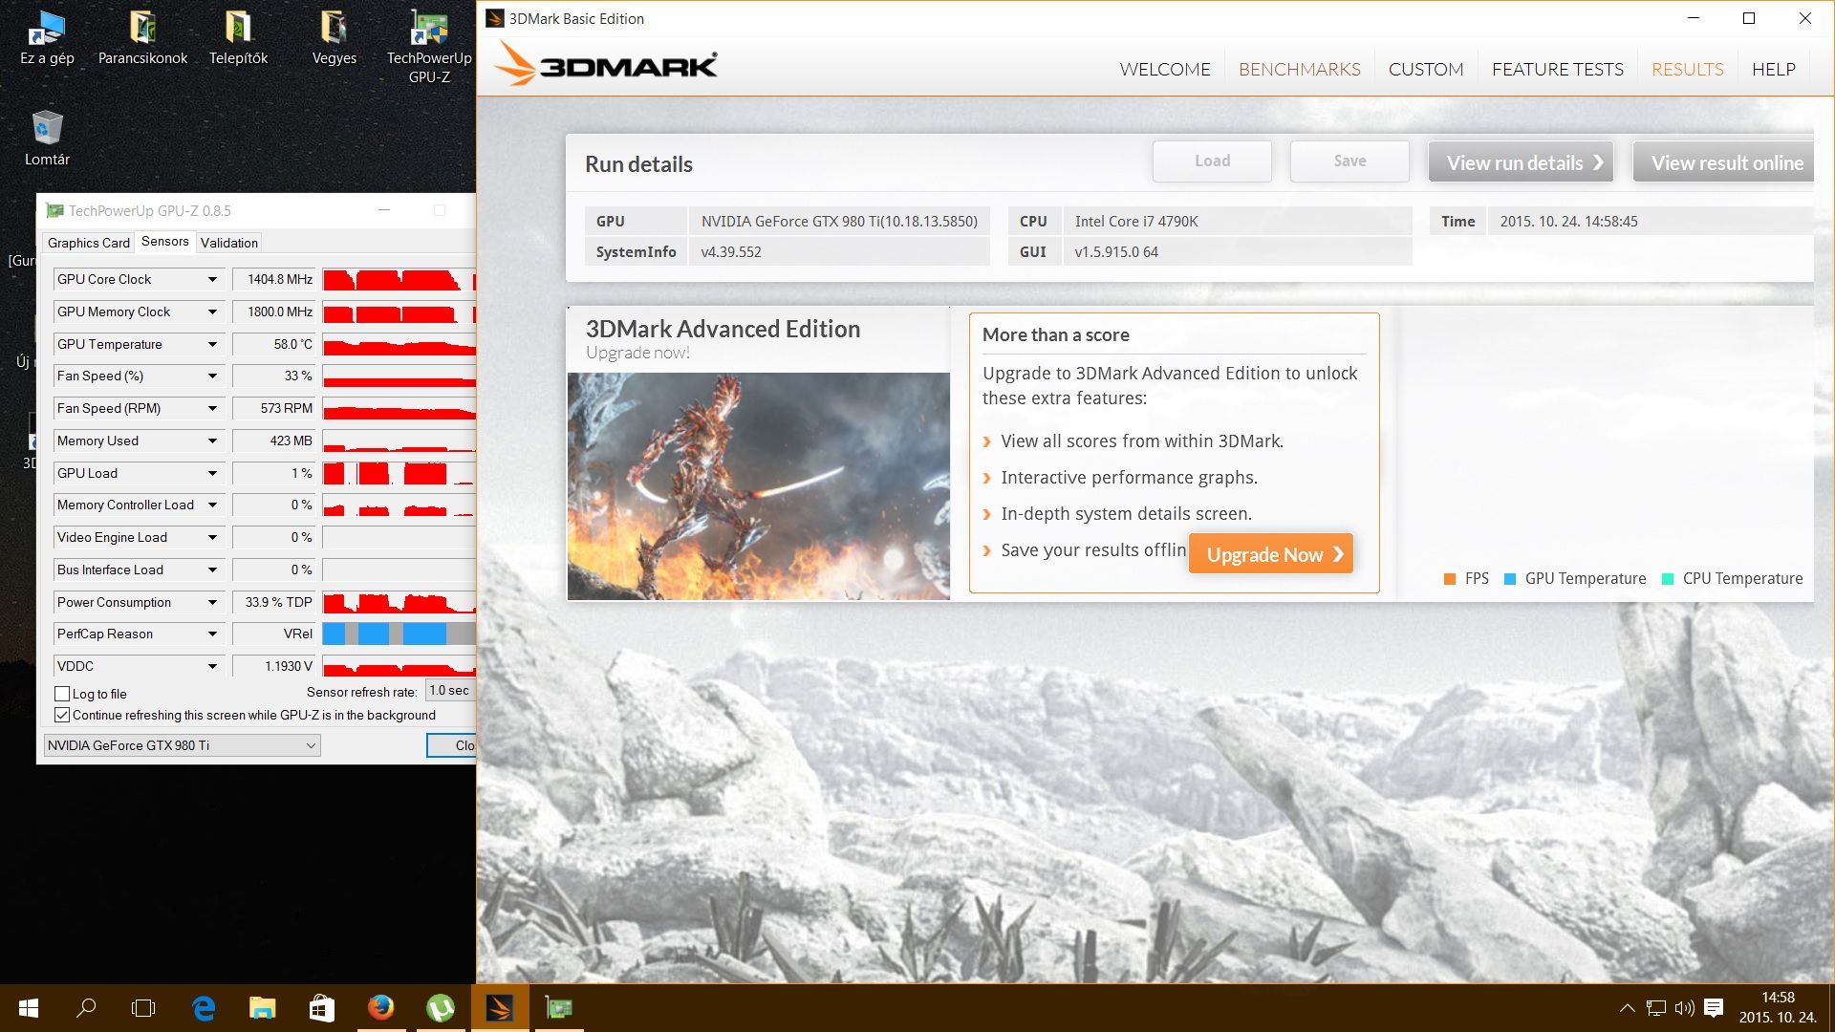1835x1032 pixels.
Task: Show hidden system tray icons
Action: [1627, 1008]
